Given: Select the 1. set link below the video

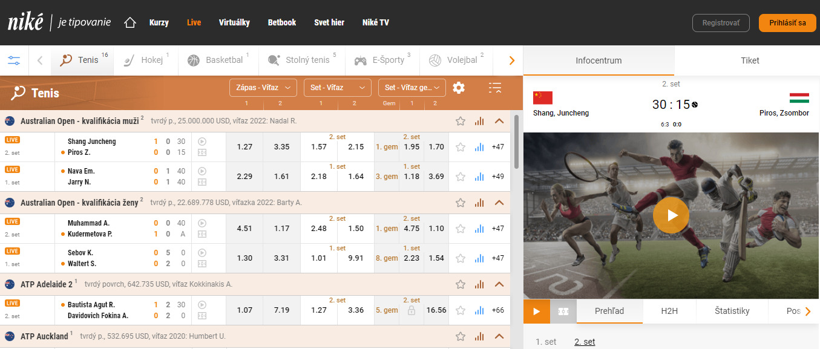Looking at the screenshot, I should pos(546,342).
